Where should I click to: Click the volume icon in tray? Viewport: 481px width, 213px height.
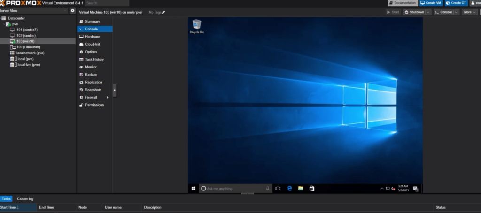tap(393, 189)
